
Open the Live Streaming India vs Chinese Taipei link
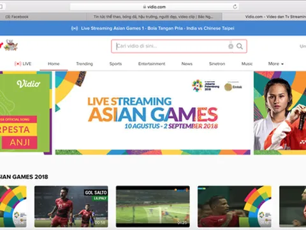coord(157,28)
